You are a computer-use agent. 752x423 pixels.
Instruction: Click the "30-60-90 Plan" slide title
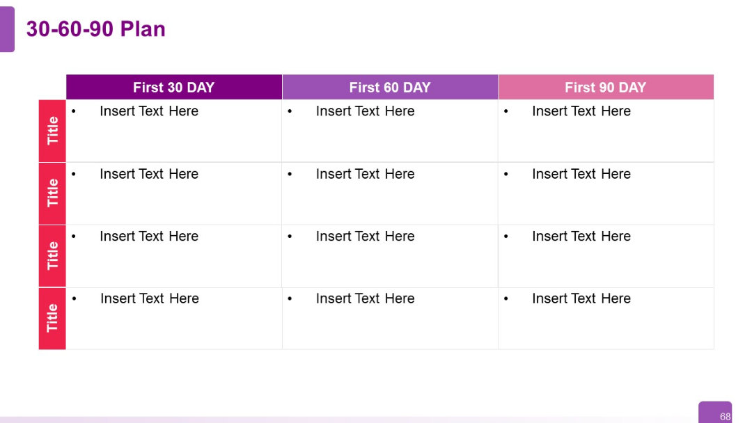click(x=95, y=29)
